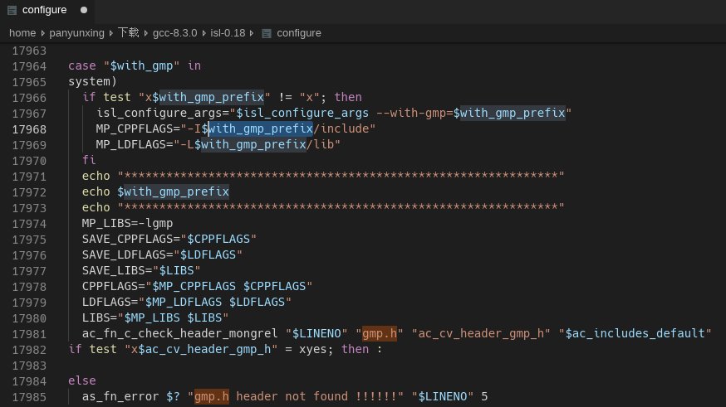The width and height of the screenshot is (726, 407).
Task: Click line number 17964
Action: coord(29,66)
